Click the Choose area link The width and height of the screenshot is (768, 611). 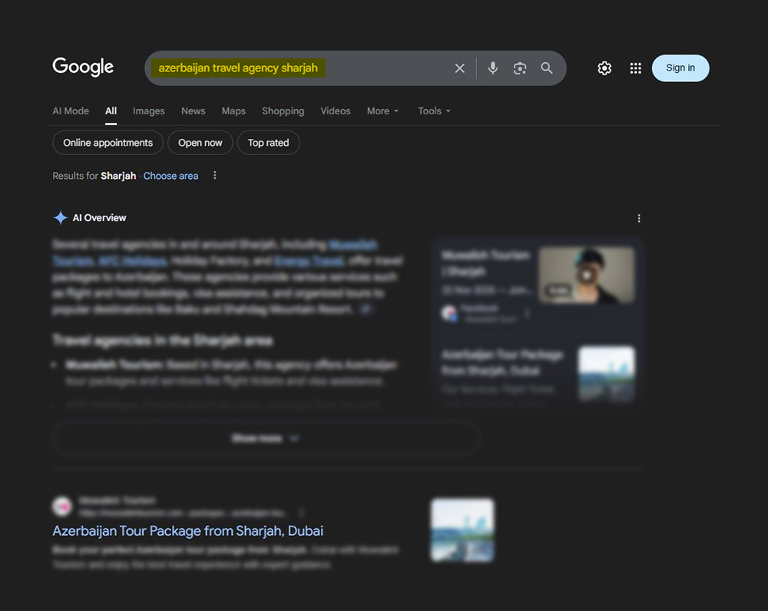(170, 176)
